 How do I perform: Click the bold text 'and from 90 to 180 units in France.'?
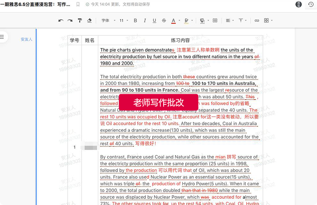click(x=140, y=90)
